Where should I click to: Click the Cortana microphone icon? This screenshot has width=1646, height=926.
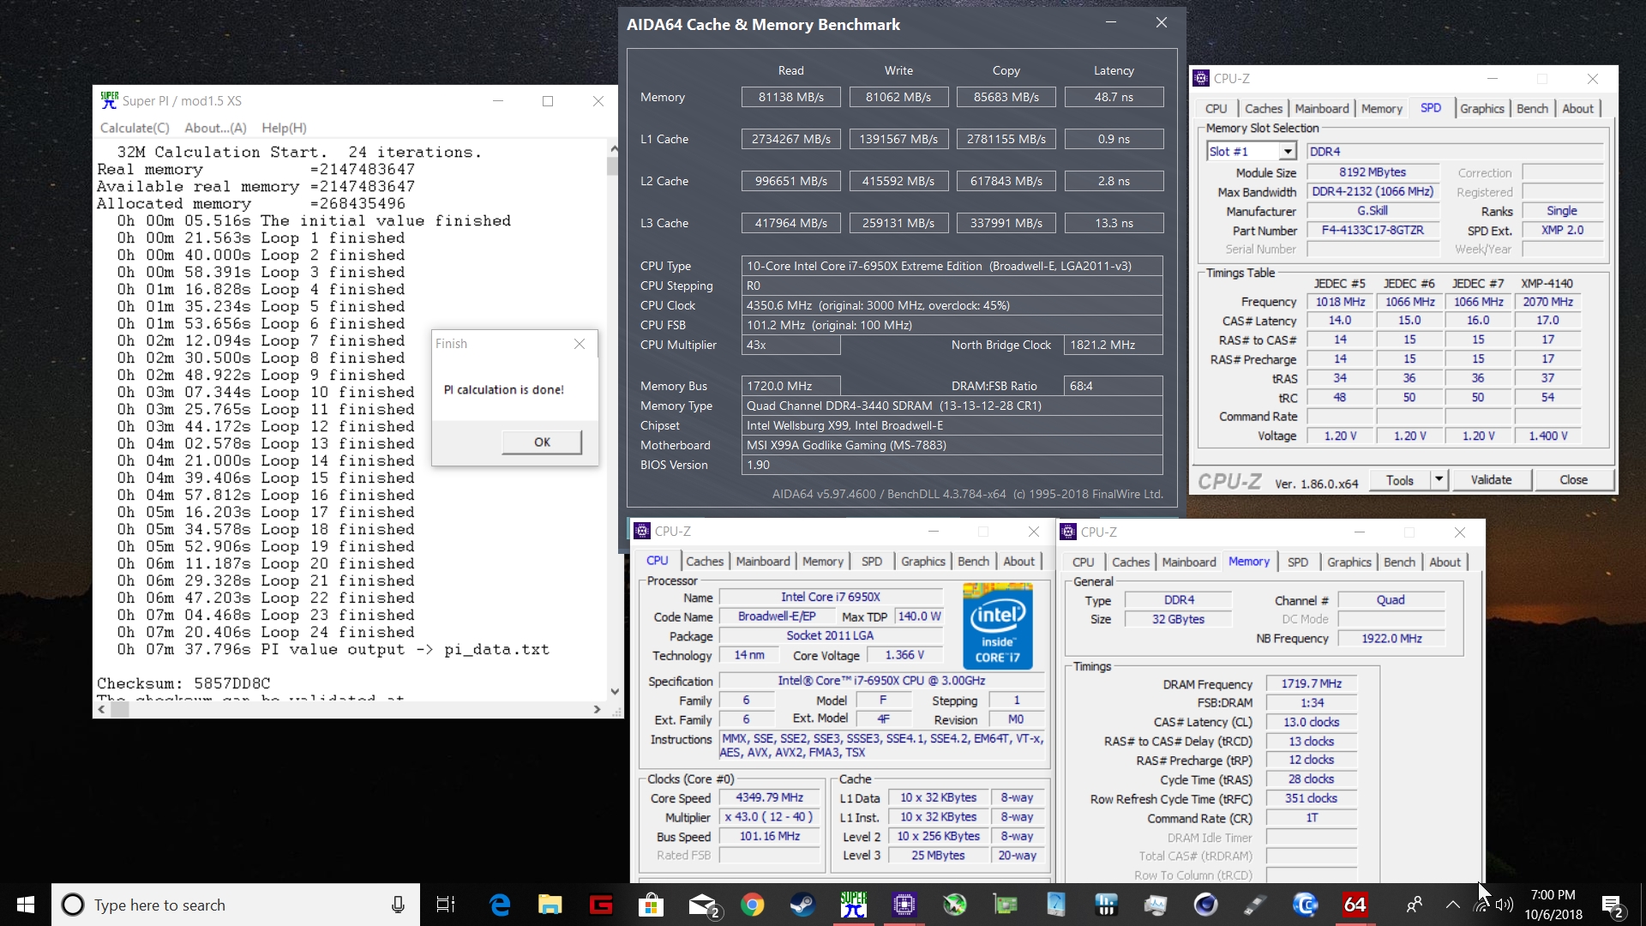click(398, 905)
